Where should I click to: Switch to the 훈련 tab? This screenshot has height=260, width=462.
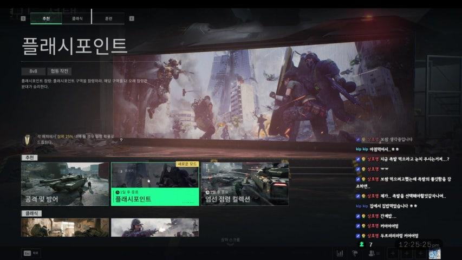tap(108, 18)
